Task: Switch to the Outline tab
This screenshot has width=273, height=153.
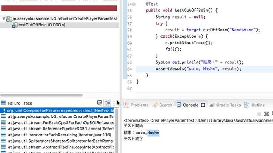Action: 258,105
